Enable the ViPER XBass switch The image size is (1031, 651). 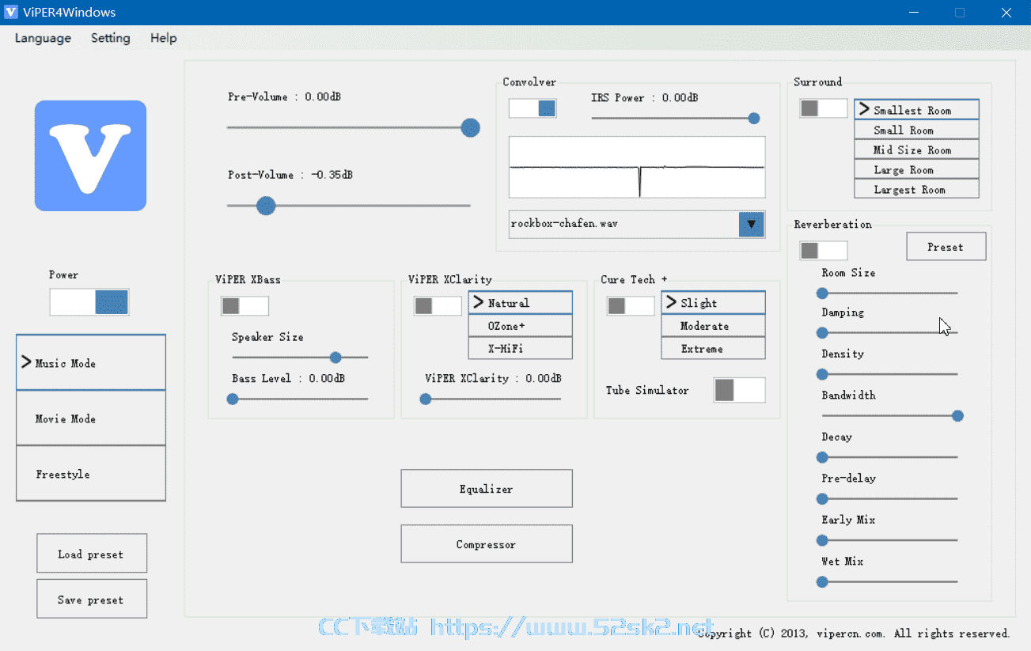pyautogui.click(x=244, y=305)
